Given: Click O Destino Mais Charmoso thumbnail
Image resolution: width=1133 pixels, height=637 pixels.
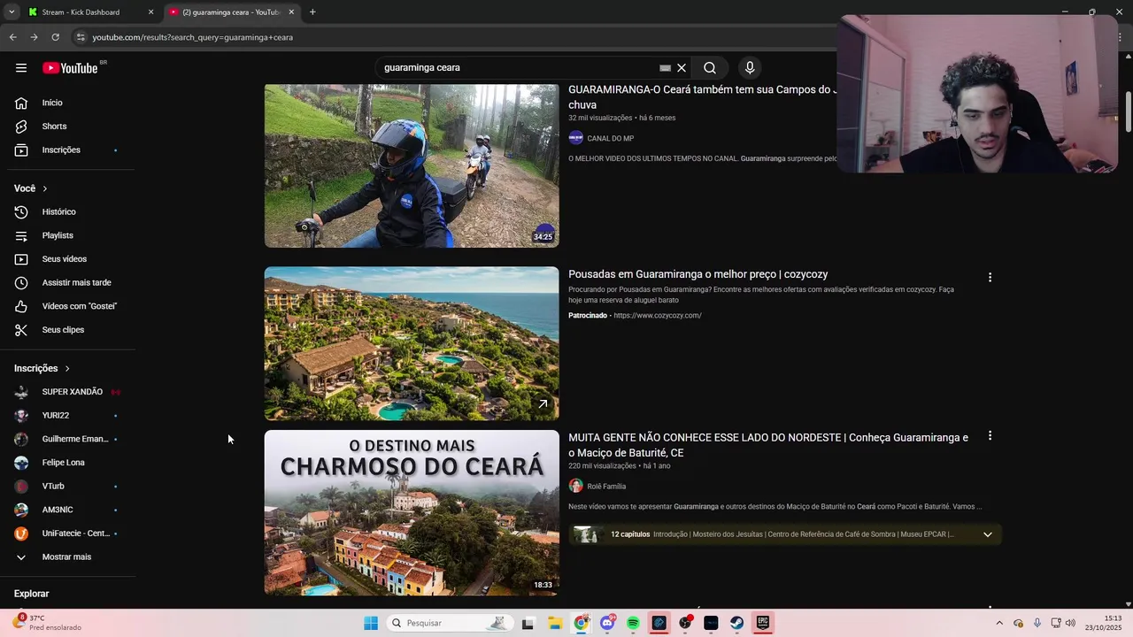Looking at the screenshot, I should coord(412,512).
